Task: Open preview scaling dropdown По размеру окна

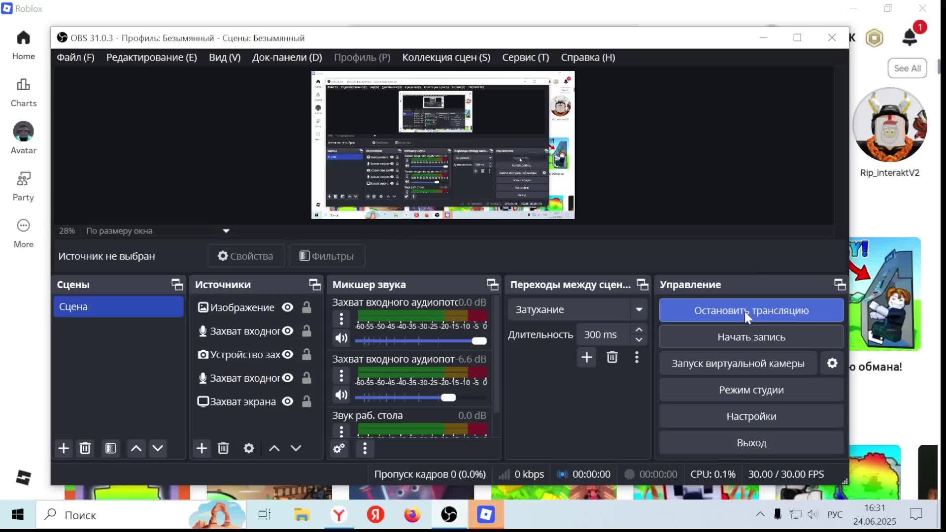Action: tap(158, 231)
